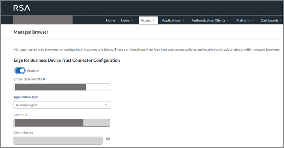Click the redacted account name in the nav bar

point(42,20)
